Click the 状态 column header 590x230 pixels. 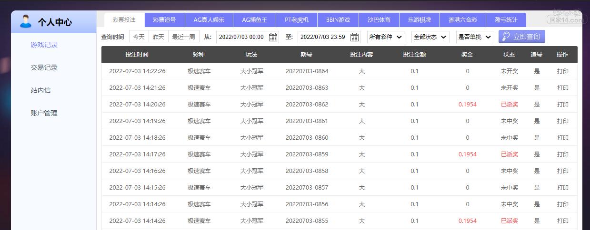coord(509,55)
